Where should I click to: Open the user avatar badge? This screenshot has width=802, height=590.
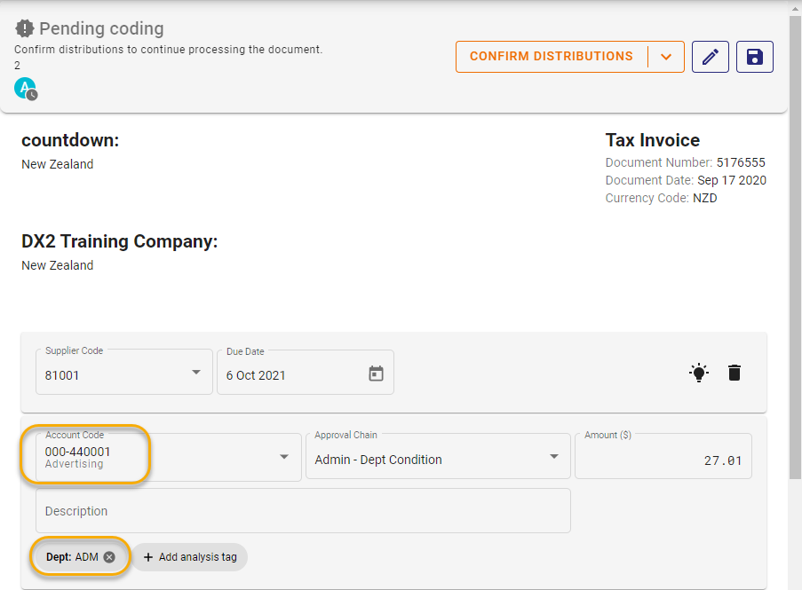(24, 88)
